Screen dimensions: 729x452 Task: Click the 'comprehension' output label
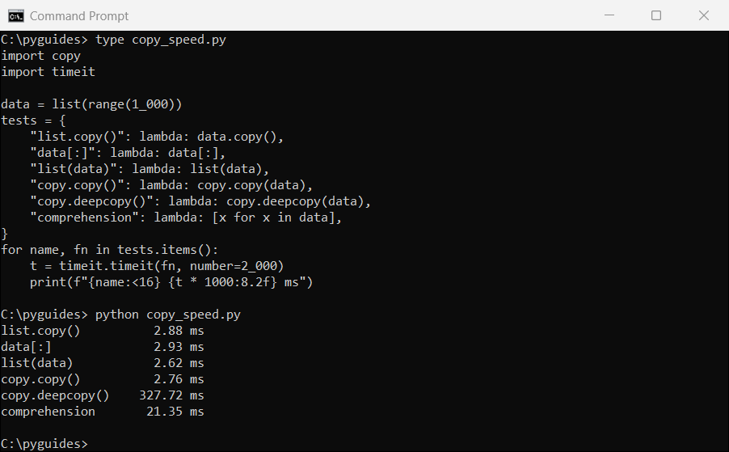[48, 412]
